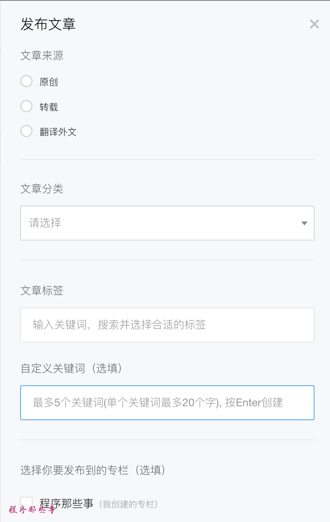Image resolution: width=330 pixels, height=522 pixels.
Task: Click the 自定义关键词(选填) field label
Action: click(x=72, y=368)
